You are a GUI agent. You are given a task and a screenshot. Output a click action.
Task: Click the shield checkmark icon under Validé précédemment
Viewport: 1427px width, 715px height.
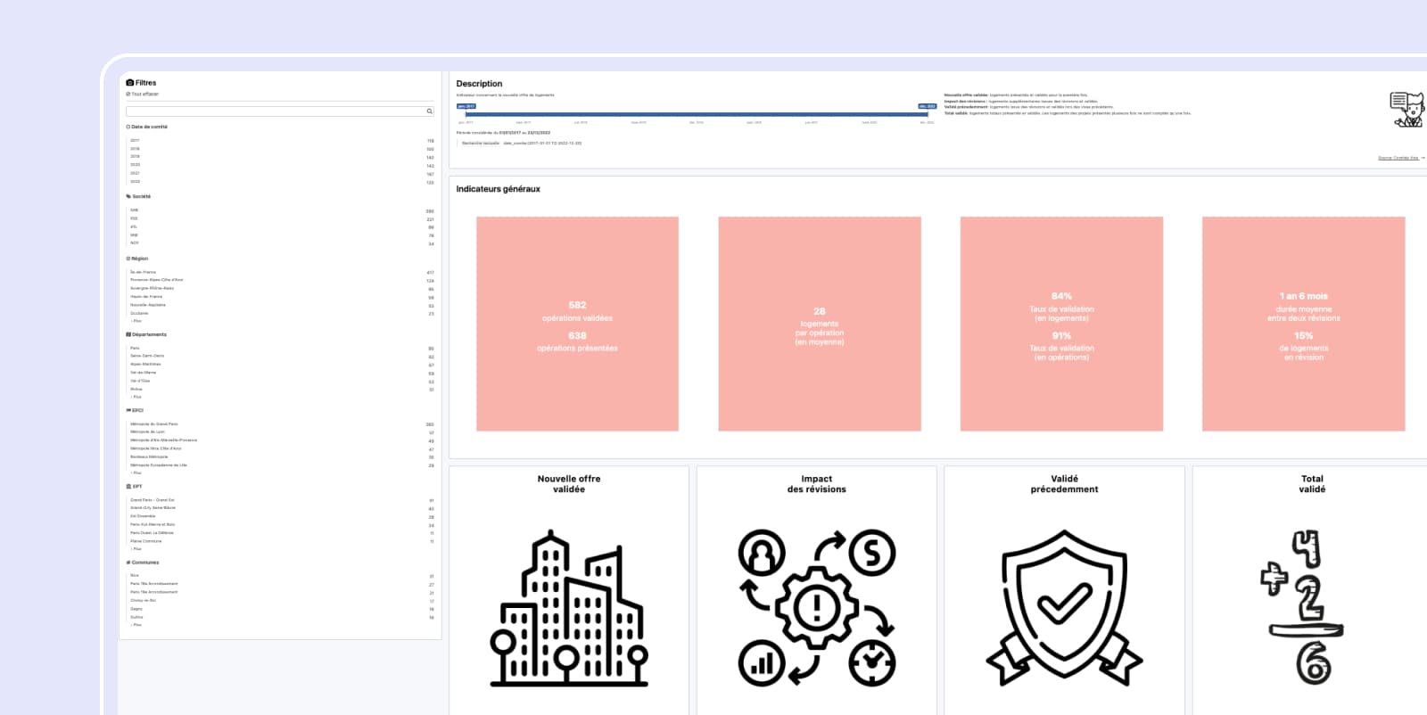coord(1064,609)
